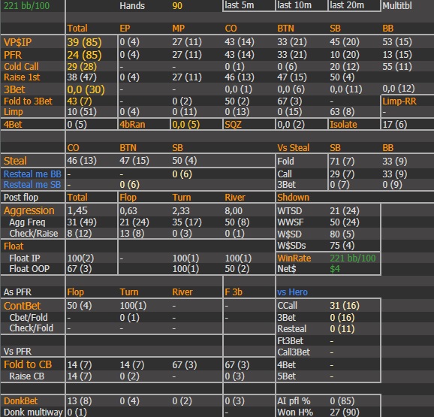Click the Fold to 3Bet label
Screen dimensions: 434x417
28,101
